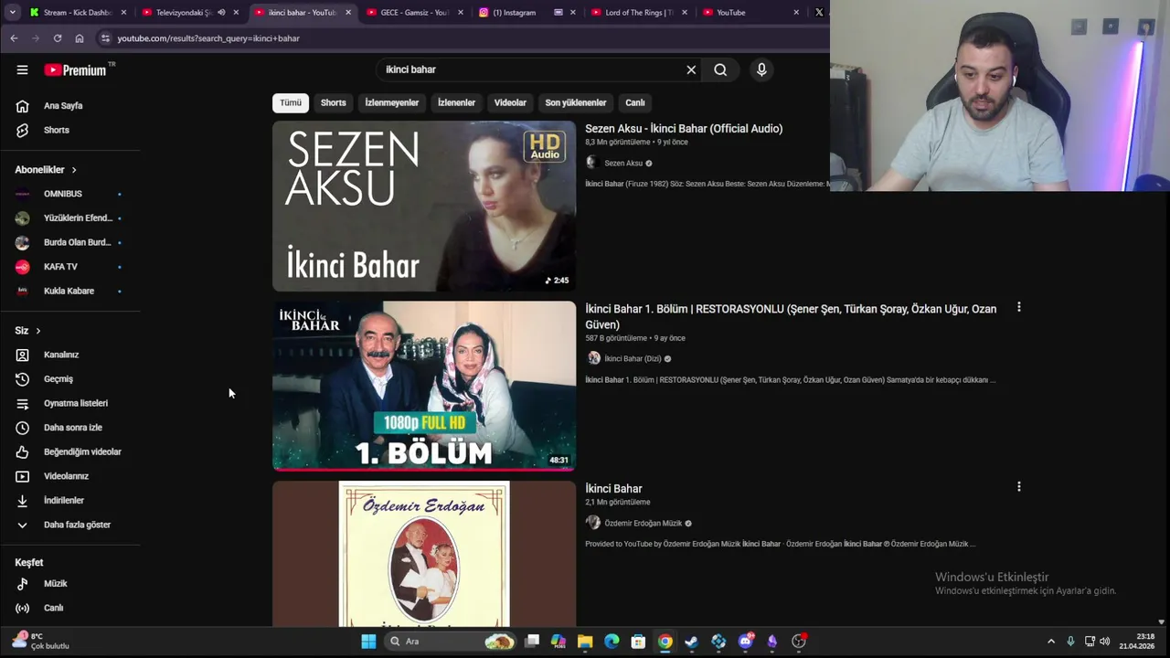This screenshot has height=658, width=1170.
Task: Open the volume control in system tray
Action: tap(1105, 642)
